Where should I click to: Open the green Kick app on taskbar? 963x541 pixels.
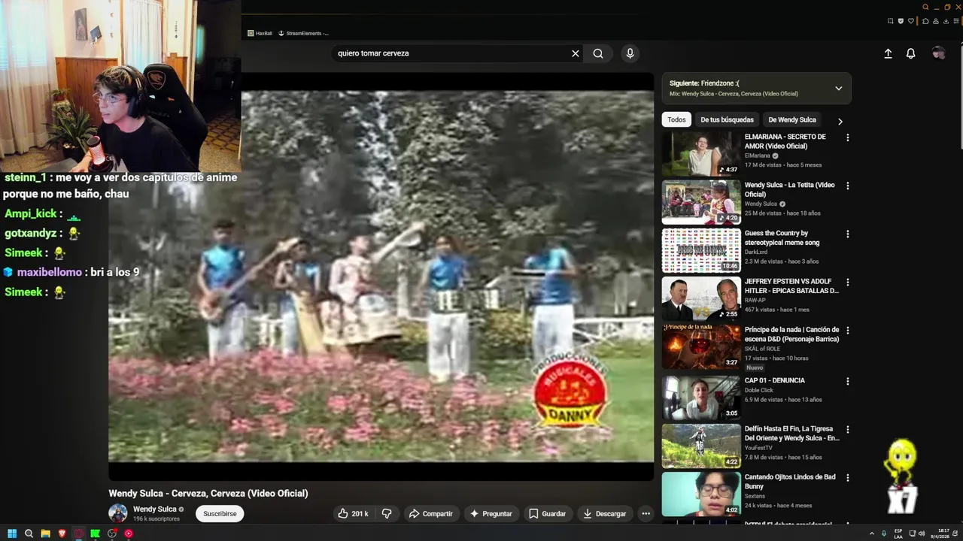[x=95, y=533]
